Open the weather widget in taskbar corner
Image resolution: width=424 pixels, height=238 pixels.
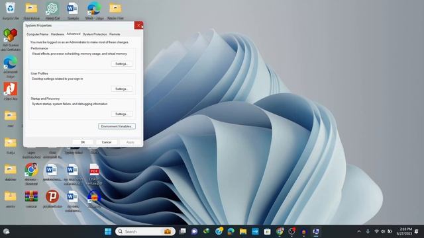[7, 231]
